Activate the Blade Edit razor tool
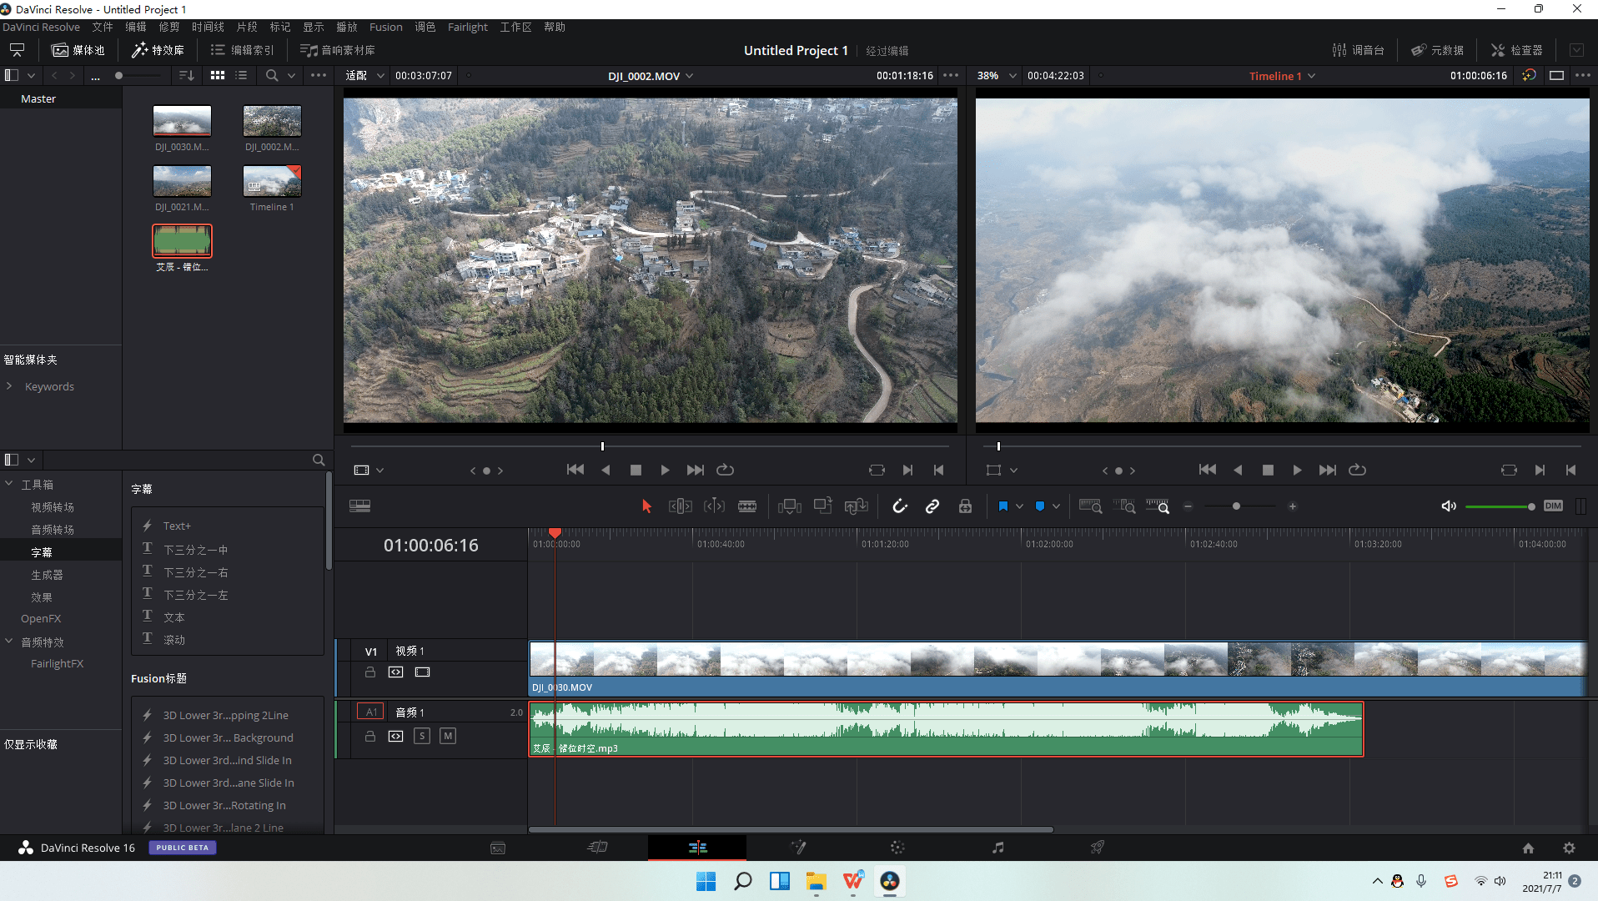Viewport: 1598px width, 901px height. (x=747, y=506)
